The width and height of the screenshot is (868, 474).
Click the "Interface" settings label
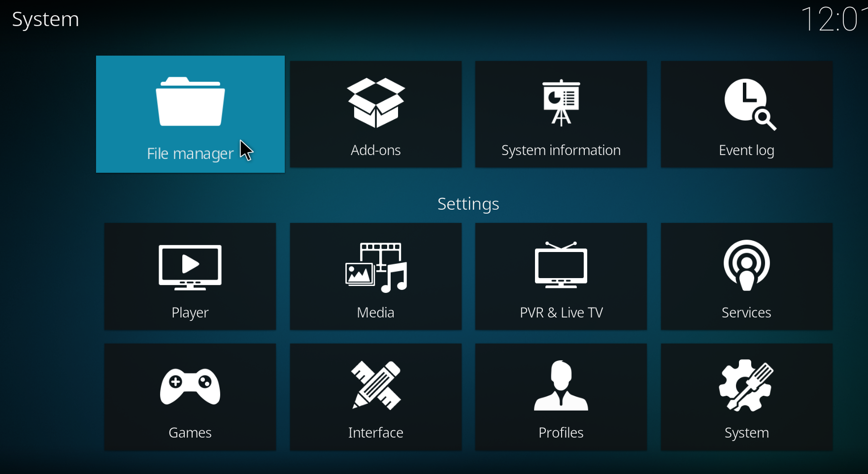(376, 433)
